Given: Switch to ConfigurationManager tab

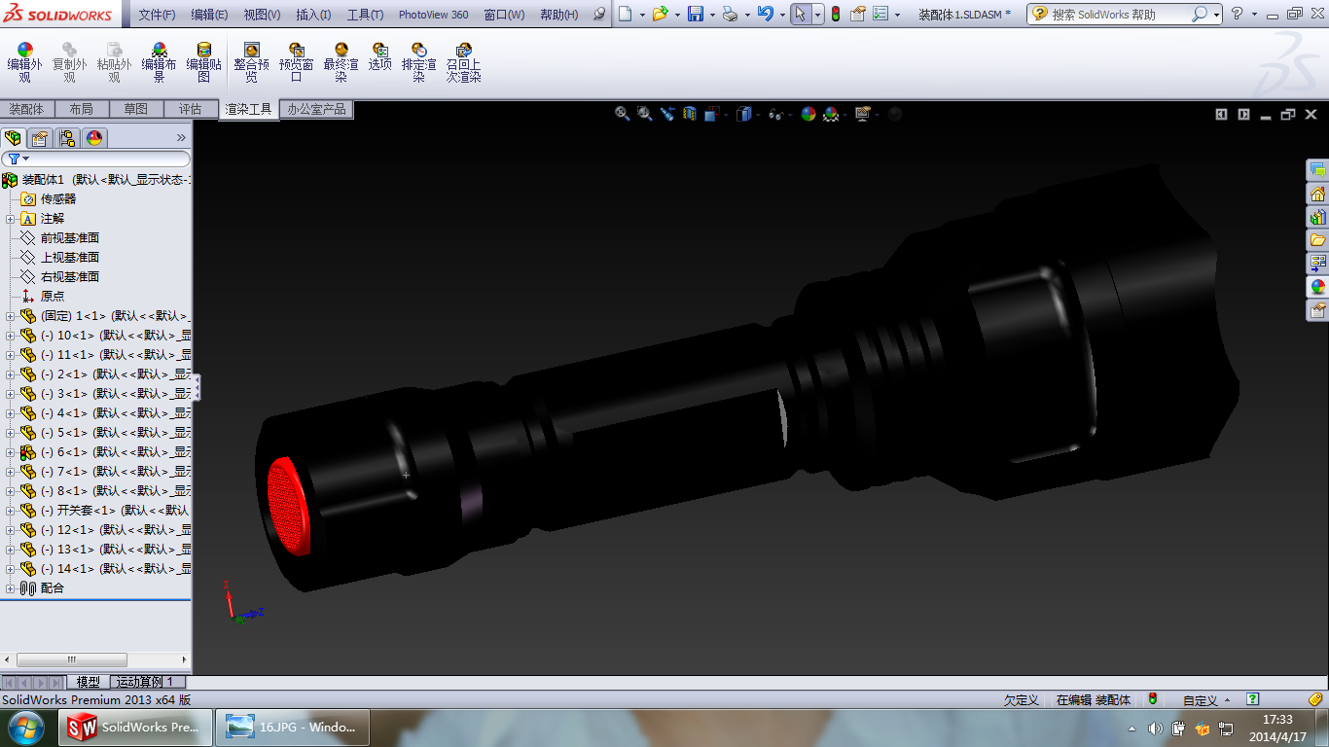Looking at the screenshot, I should tap(67, 138).
